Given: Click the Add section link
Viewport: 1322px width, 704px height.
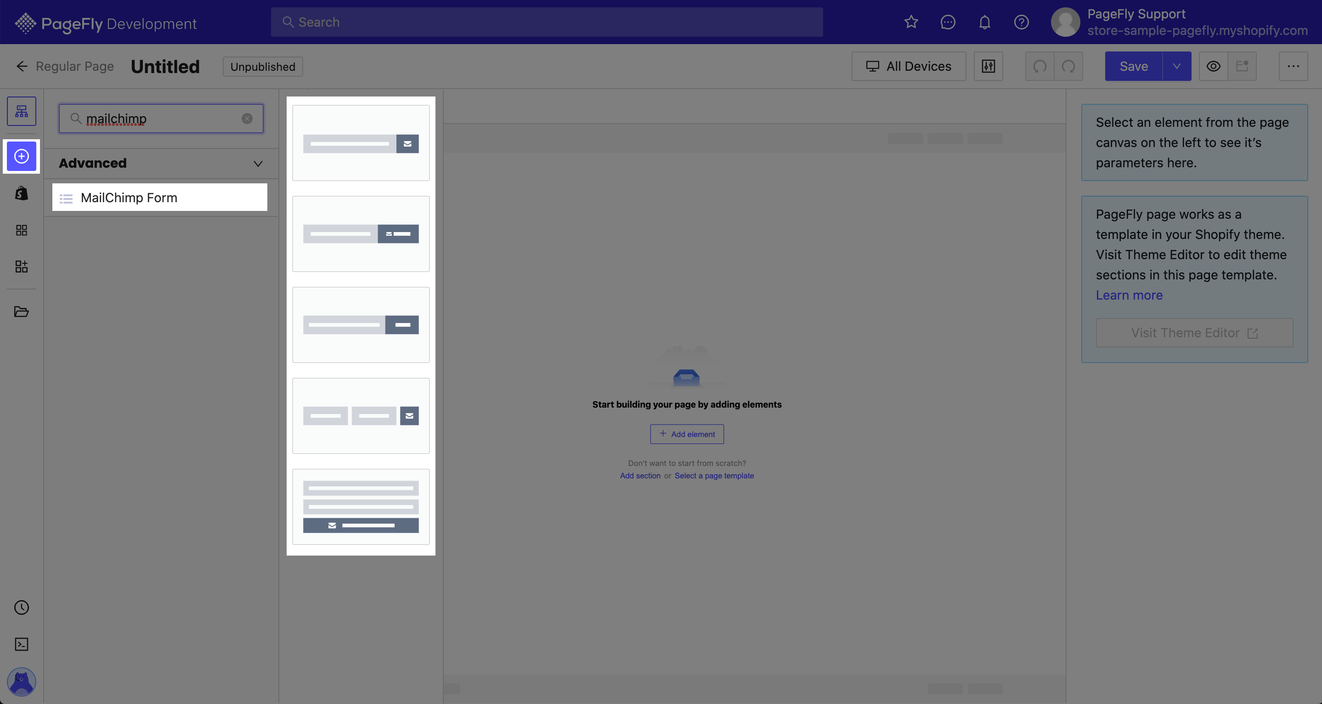Looking at the screenshot, I should (640, 476).
